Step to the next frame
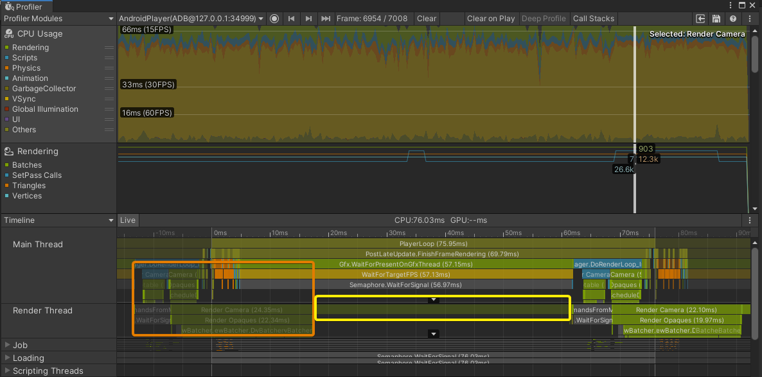Viewport: 762px width, 377px height. click(309, 19)
